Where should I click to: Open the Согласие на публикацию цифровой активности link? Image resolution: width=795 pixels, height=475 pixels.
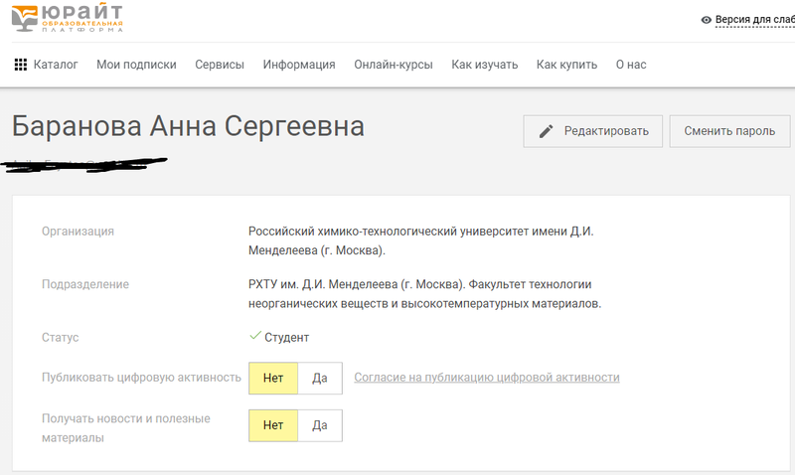[487, 378]
